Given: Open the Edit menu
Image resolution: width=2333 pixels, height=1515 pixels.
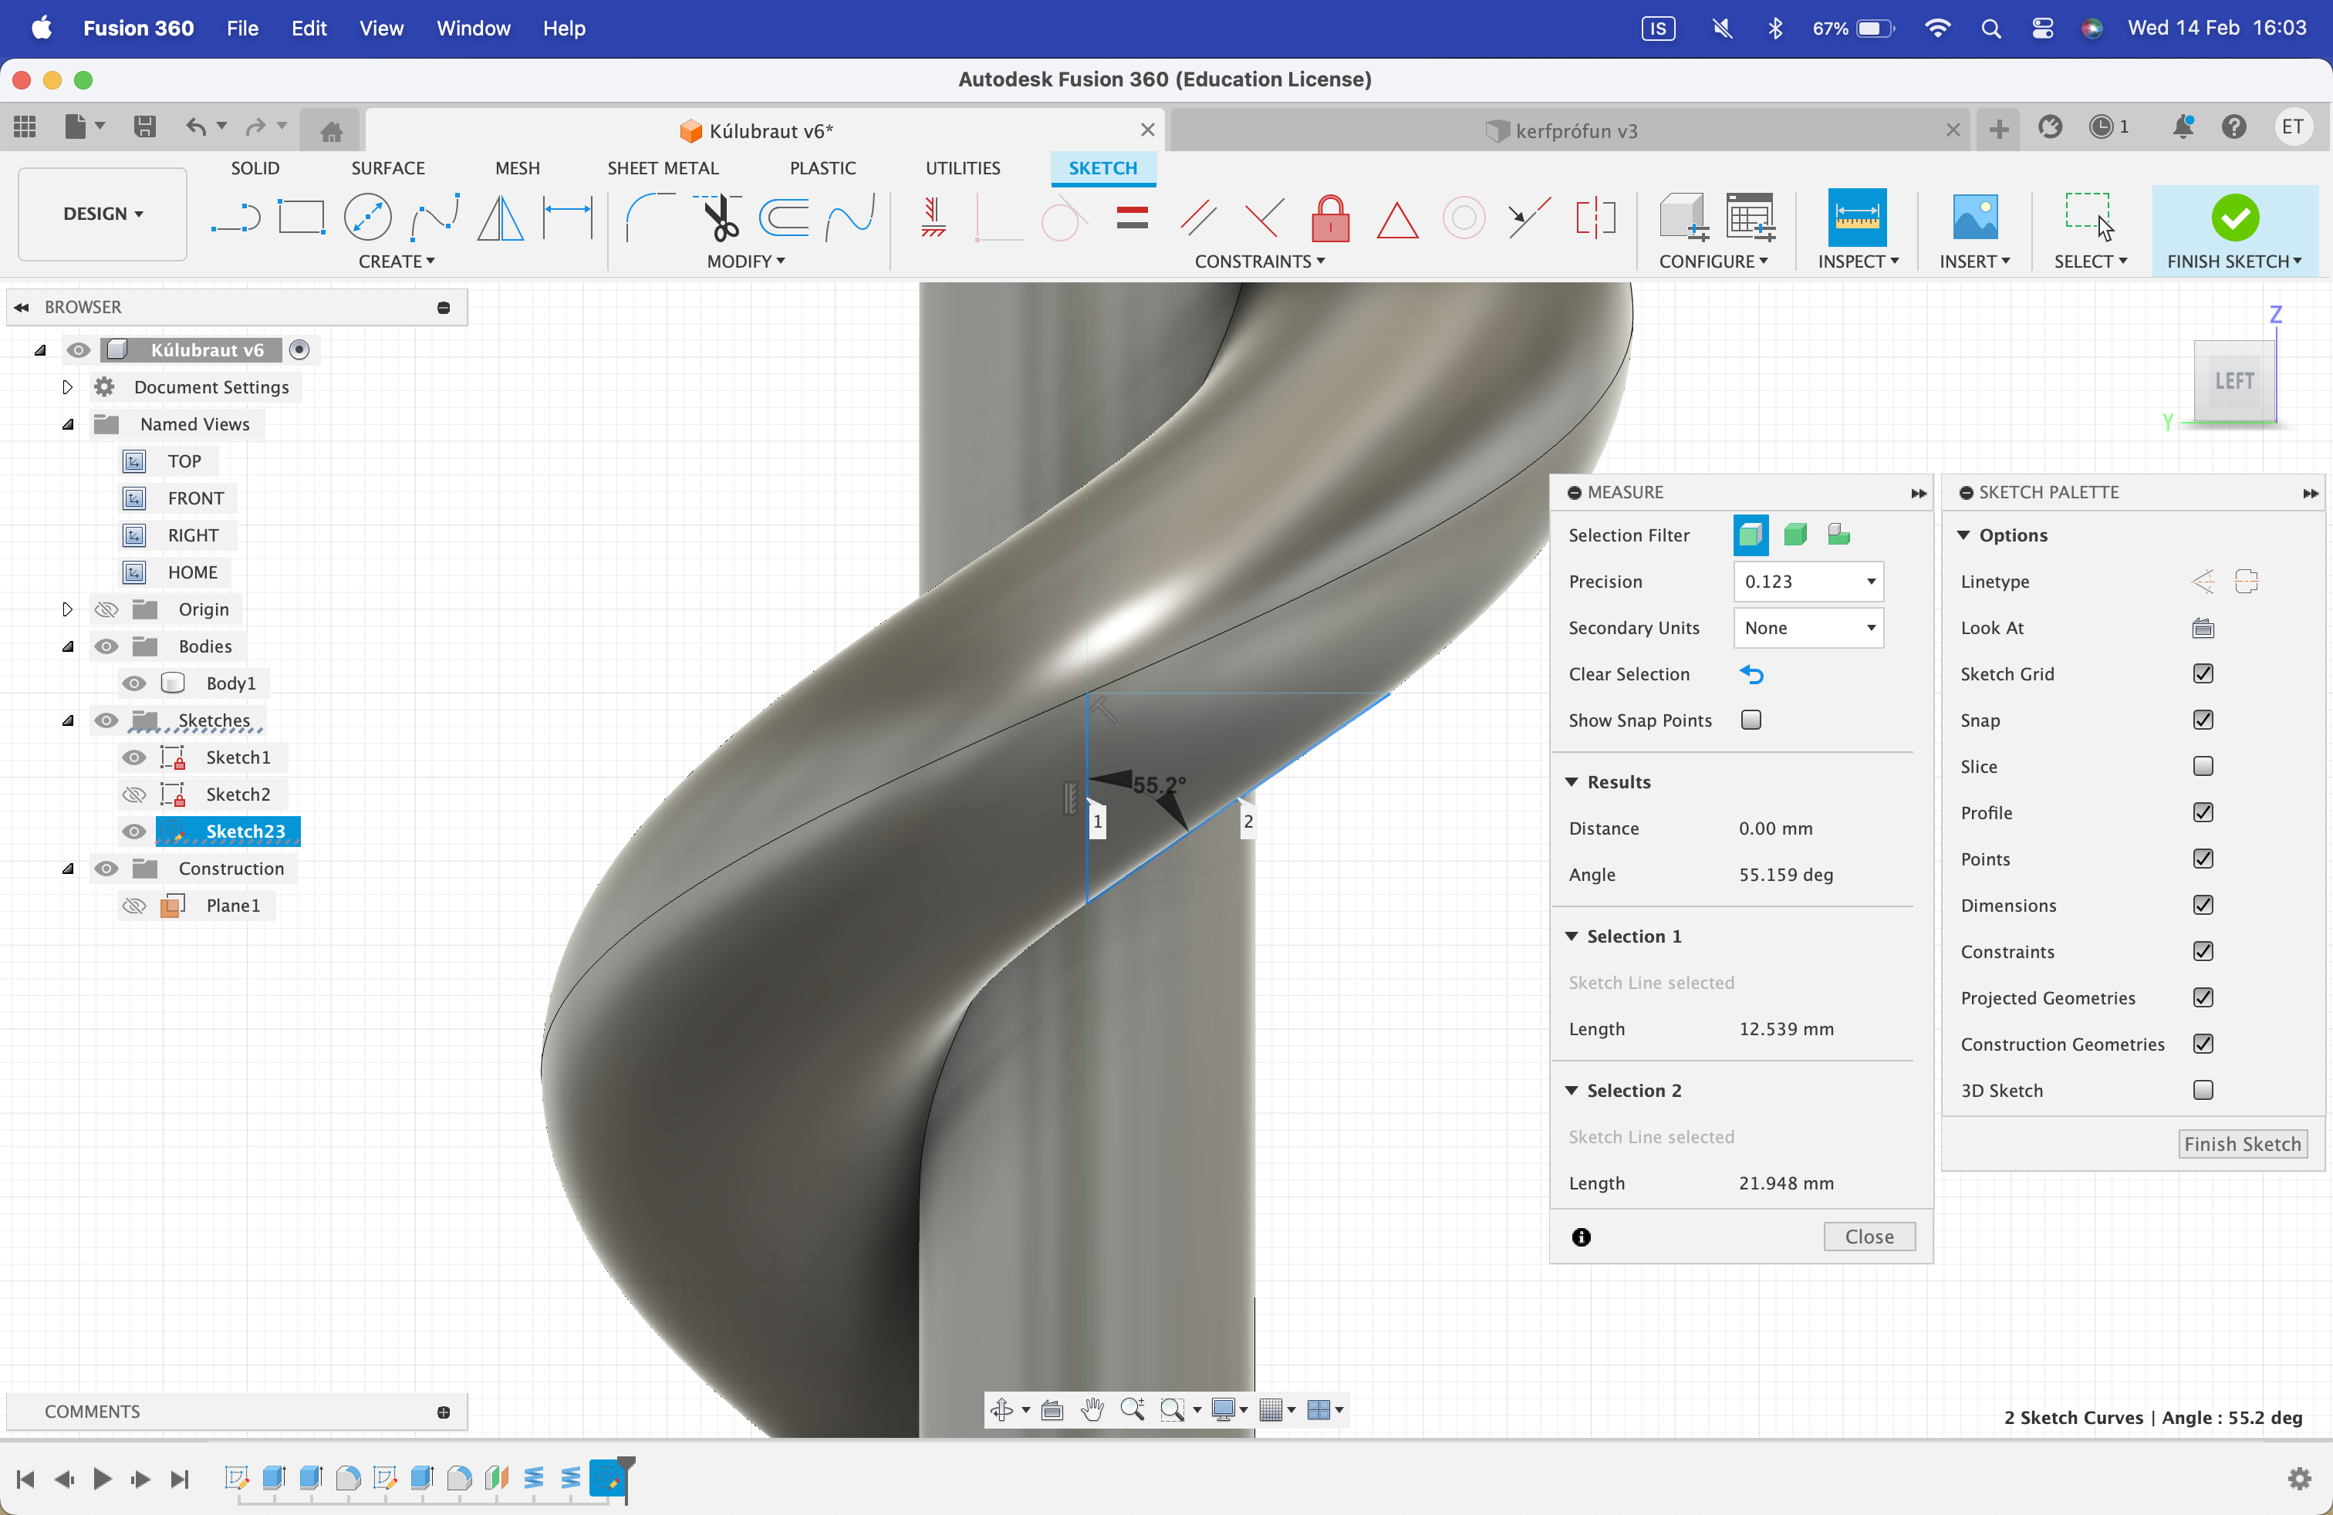Looking at the screenshot, I should coord(309,29).
